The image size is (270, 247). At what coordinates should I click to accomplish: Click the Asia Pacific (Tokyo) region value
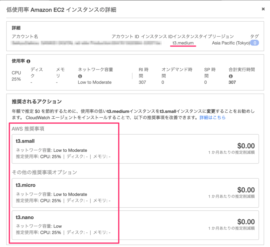231,43
